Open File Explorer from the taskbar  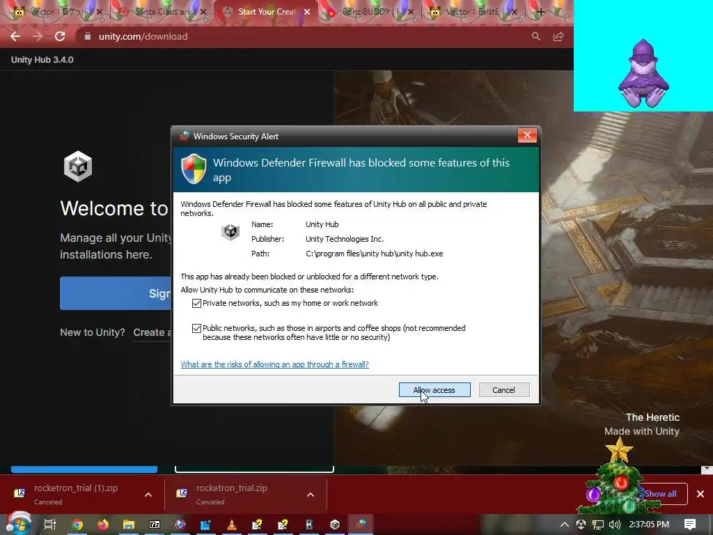coord(129,525)
